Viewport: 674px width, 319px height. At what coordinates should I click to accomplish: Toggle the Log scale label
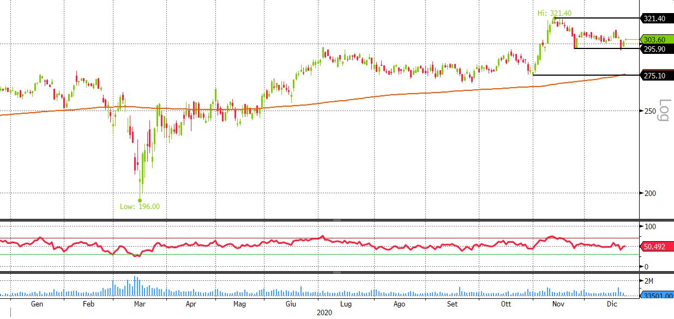tap(664, 111)
